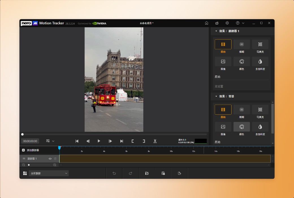Set the mark-in bracket point

click(x=133, y=141)
